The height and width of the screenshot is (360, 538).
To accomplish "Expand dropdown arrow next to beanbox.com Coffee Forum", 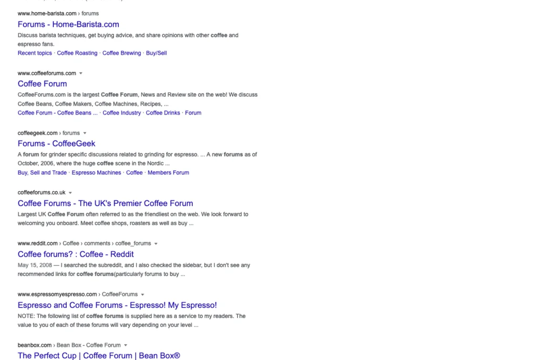I will tap(126, 345).
